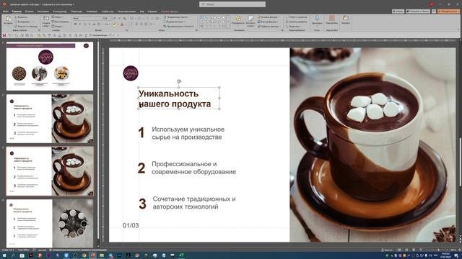Select the first slide thumbnail with three circles

point(50,65)
